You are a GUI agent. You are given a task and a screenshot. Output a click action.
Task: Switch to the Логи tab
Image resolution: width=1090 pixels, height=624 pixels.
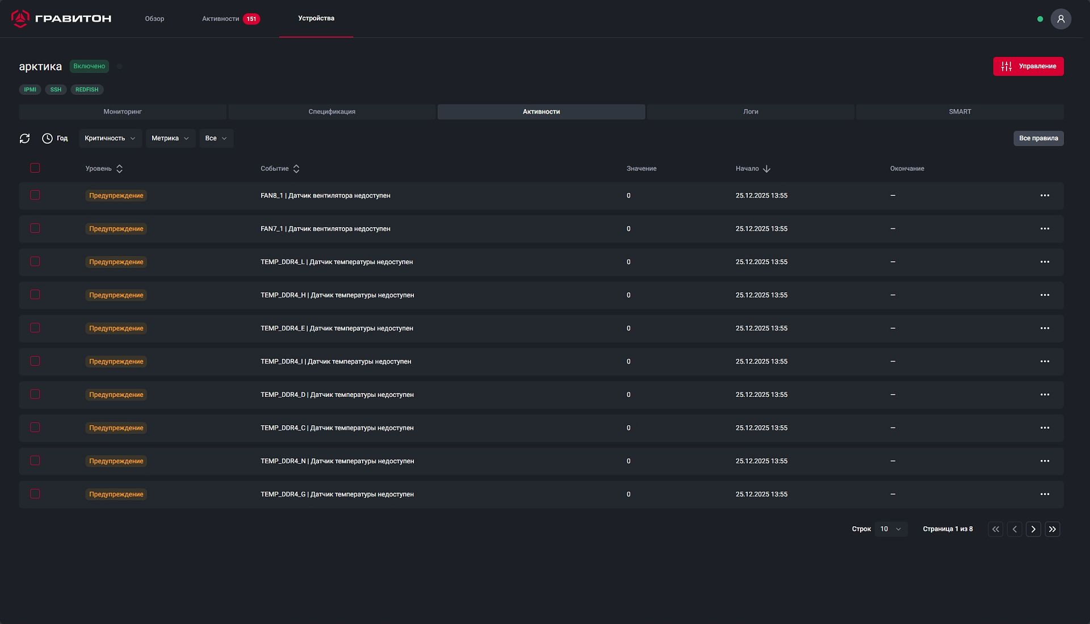(x=751, y=112)
